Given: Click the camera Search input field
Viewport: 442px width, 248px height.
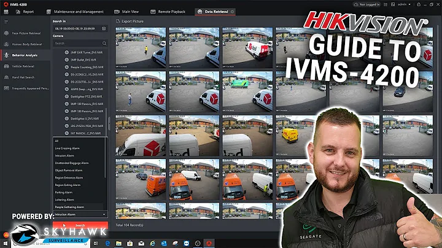Looking at the screenshot, I should pyautogui.click(x=80, y=44).
